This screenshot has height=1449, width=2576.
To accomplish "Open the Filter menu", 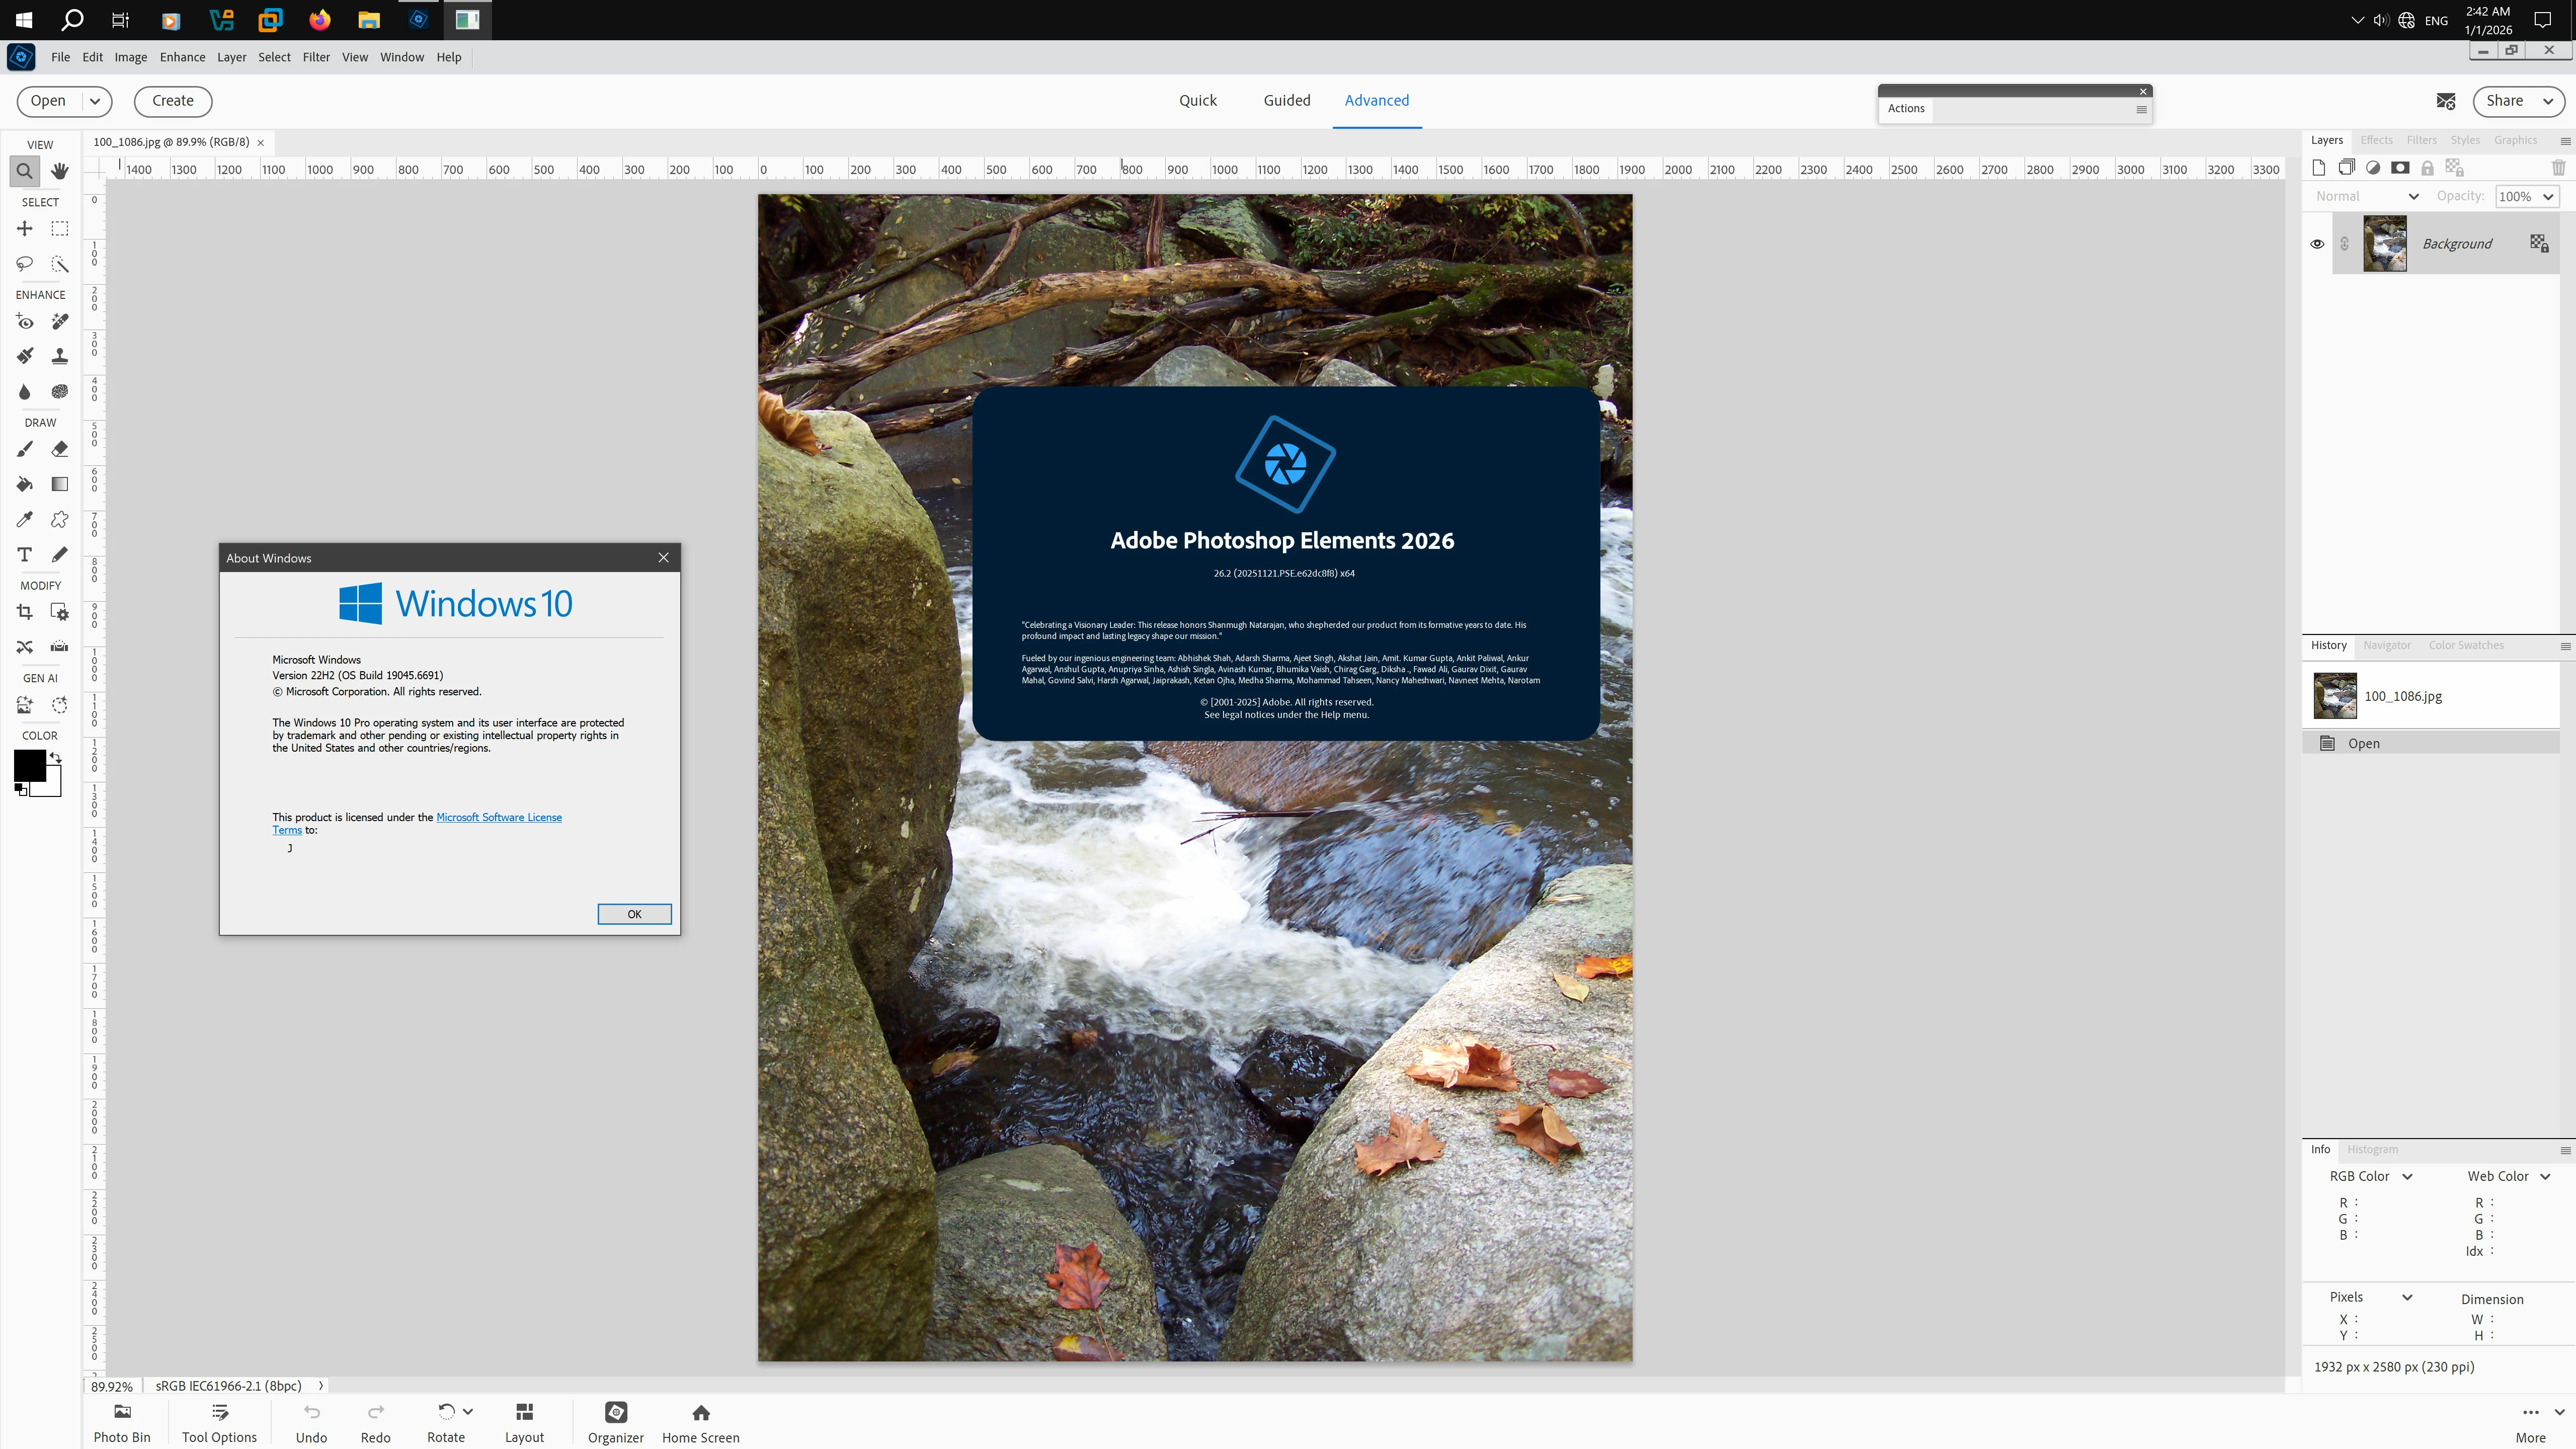I will 316,57.
